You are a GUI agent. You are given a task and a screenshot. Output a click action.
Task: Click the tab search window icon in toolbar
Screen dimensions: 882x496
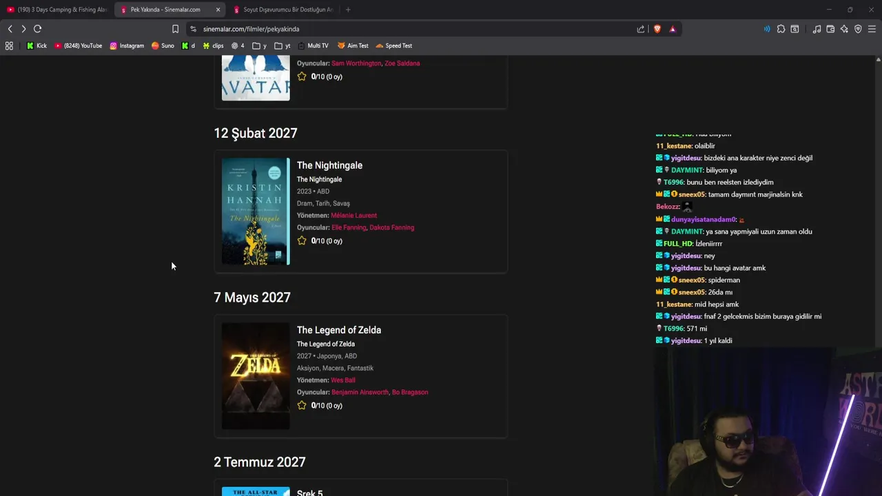(794, 29)
